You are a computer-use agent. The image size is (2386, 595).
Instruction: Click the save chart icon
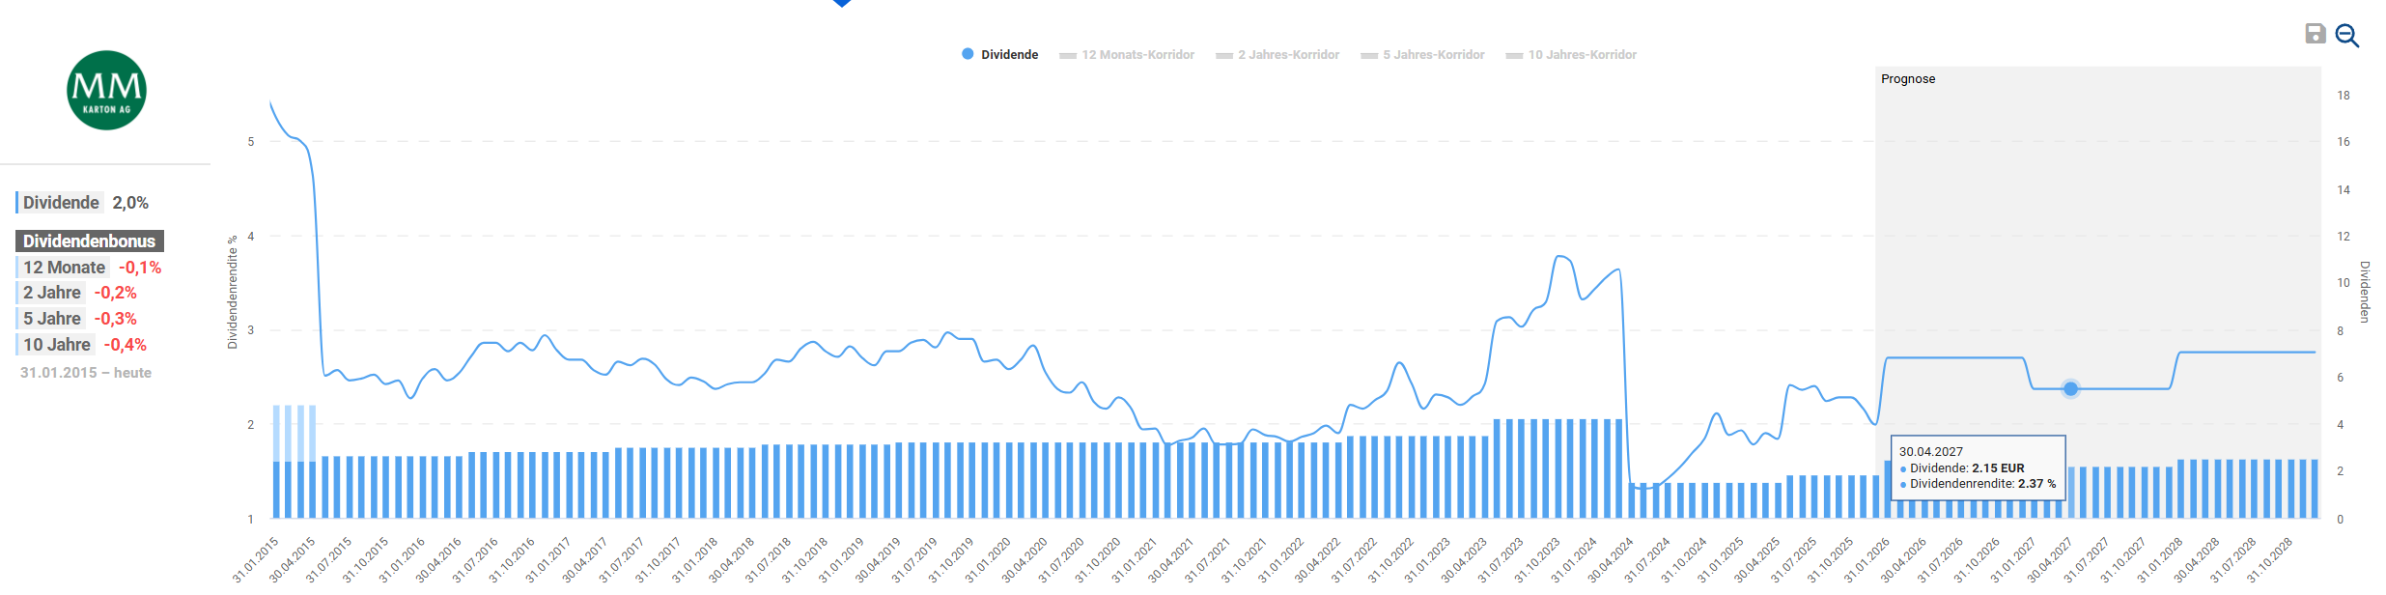[2315, 35]
